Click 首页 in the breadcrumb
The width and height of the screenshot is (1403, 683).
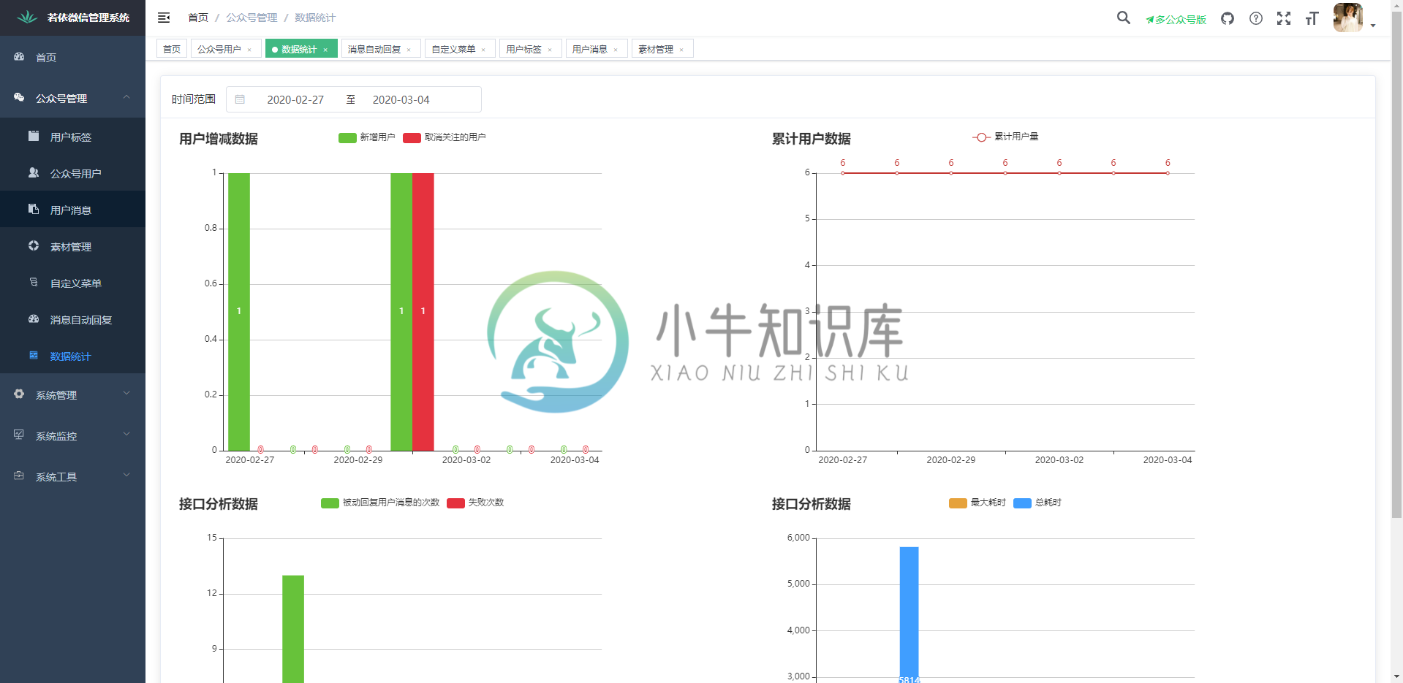point(198,18)
